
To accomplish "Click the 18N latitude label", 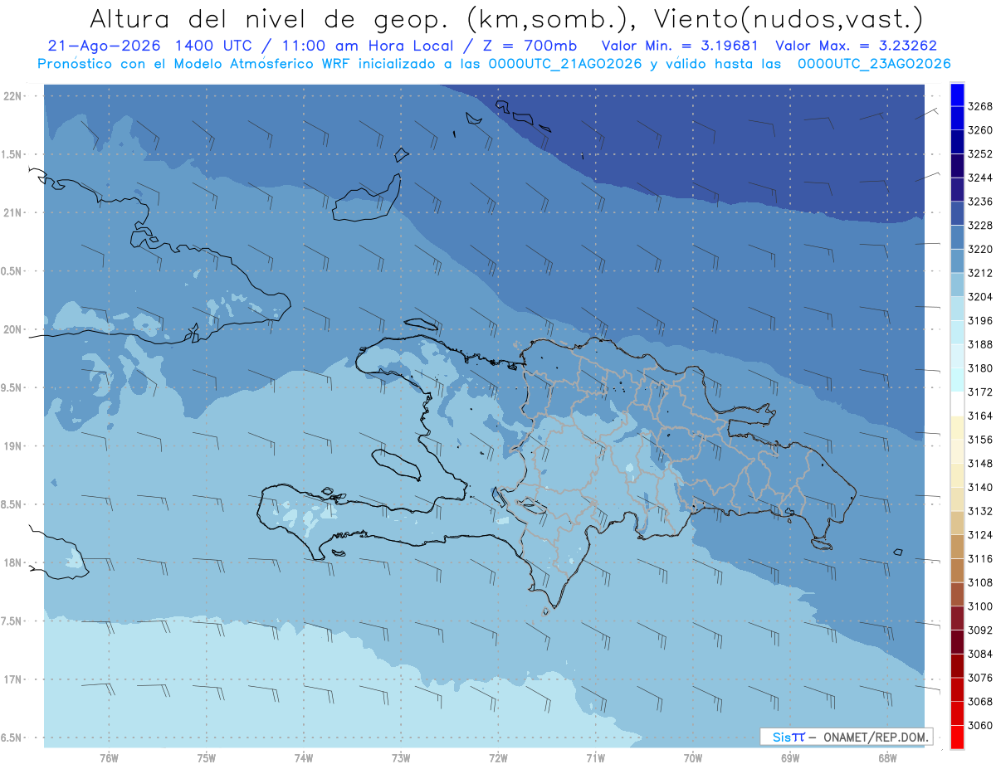I will [13, 562].
